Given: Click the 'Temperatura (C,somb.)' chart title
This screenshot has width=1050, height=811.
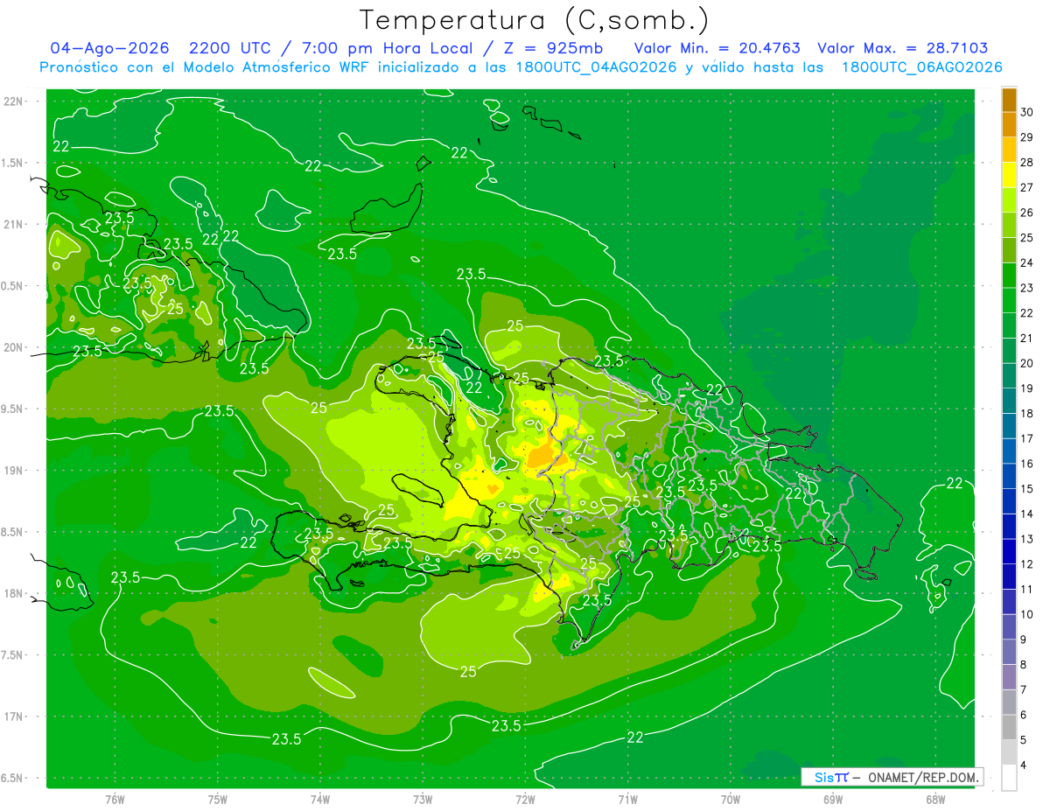Looking at the screenshot, I should tap(535, 20).
